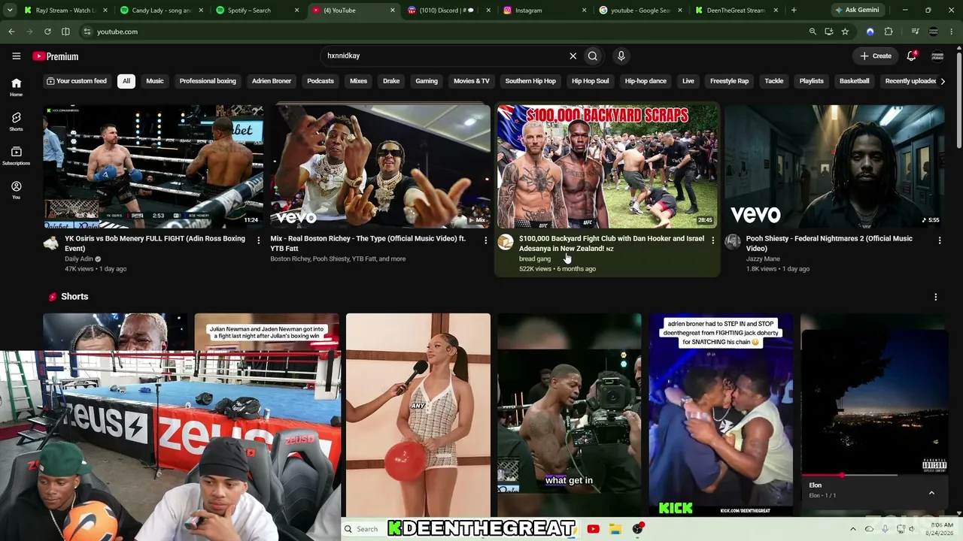Open the Adrien Broner chain-snatching Short
963x541 pixels.
click(721, 415)
